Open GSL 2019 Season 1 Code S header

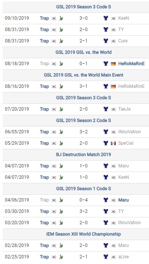click(x=83, y=189)
